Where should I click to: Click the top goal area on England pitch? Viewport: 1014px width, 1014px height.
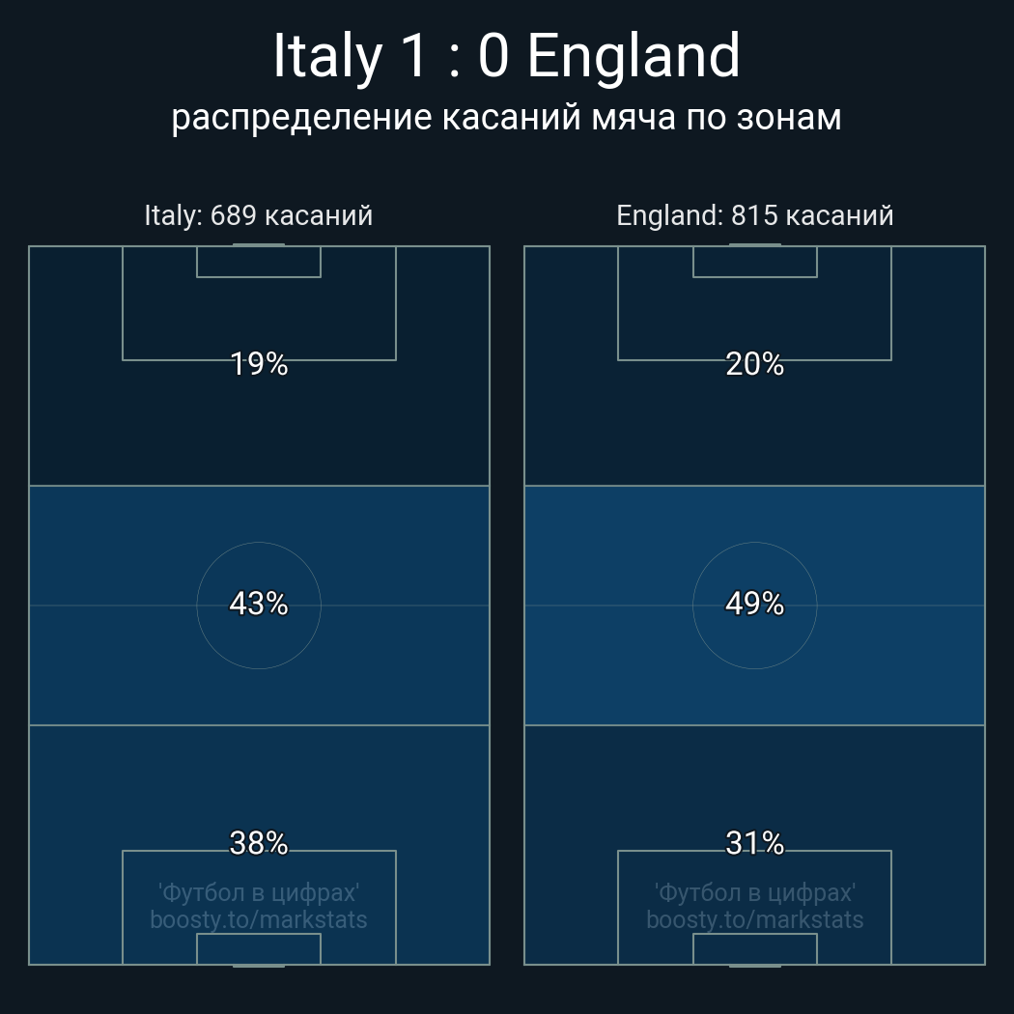(754, 262)
